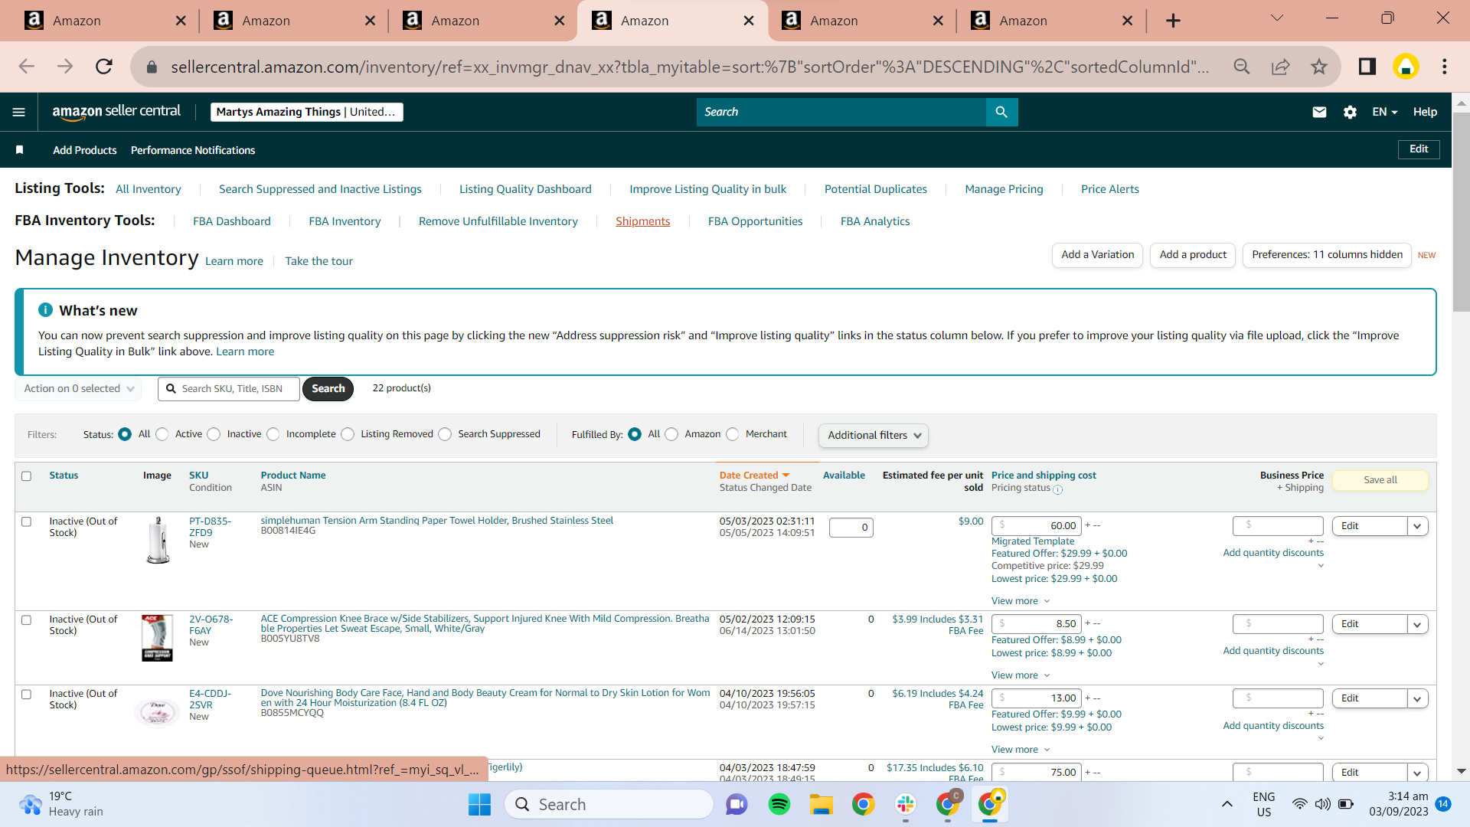
Task: Show hidden system tray icons
Action: (1227, 804)
